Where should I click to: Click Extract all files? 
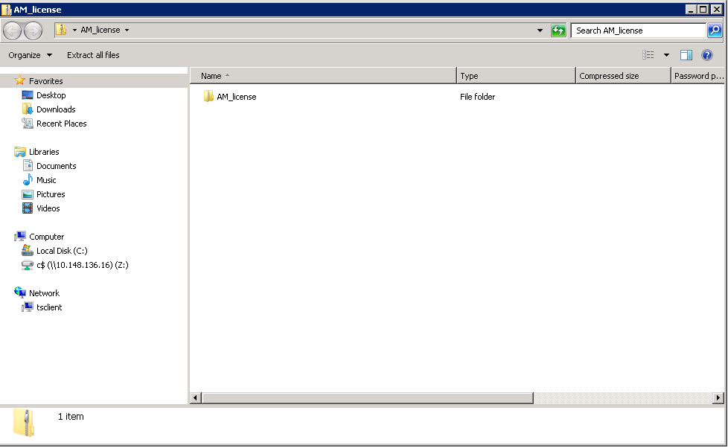pyautogui.click(x=93, y=54)
